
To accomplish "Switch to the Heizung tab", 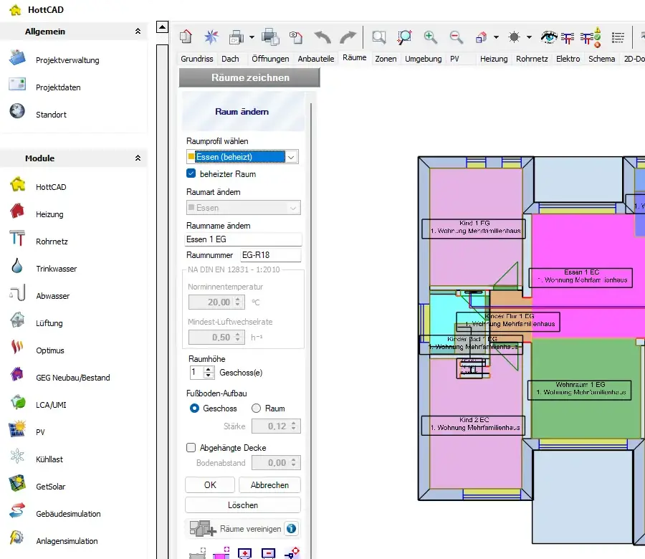I will click(494, 59).
